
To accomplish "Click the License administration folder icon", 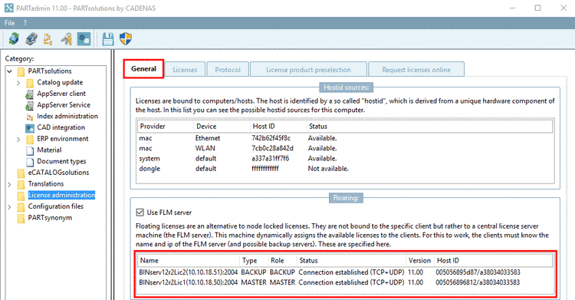I will (x=21, y=196).
